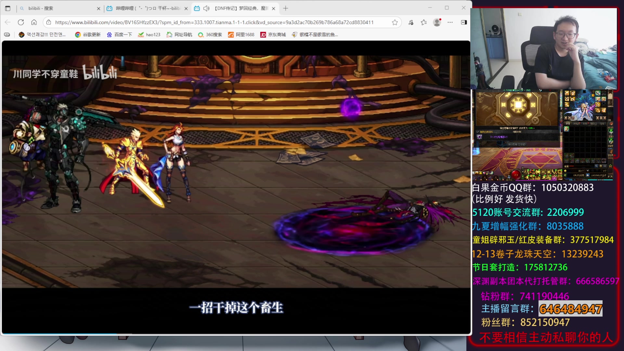
Task: Open the 银桔不是银雪的鱼 bookmark
Action: coord(315,34)
